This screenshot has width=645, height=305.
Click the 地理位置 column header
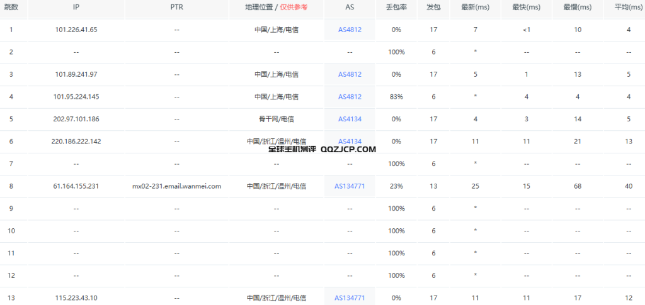point(258,8)
